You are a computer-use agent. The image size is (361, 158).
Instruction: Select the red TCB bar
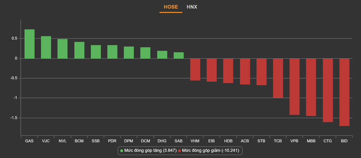pyautogui.click(x=278, y=78)
